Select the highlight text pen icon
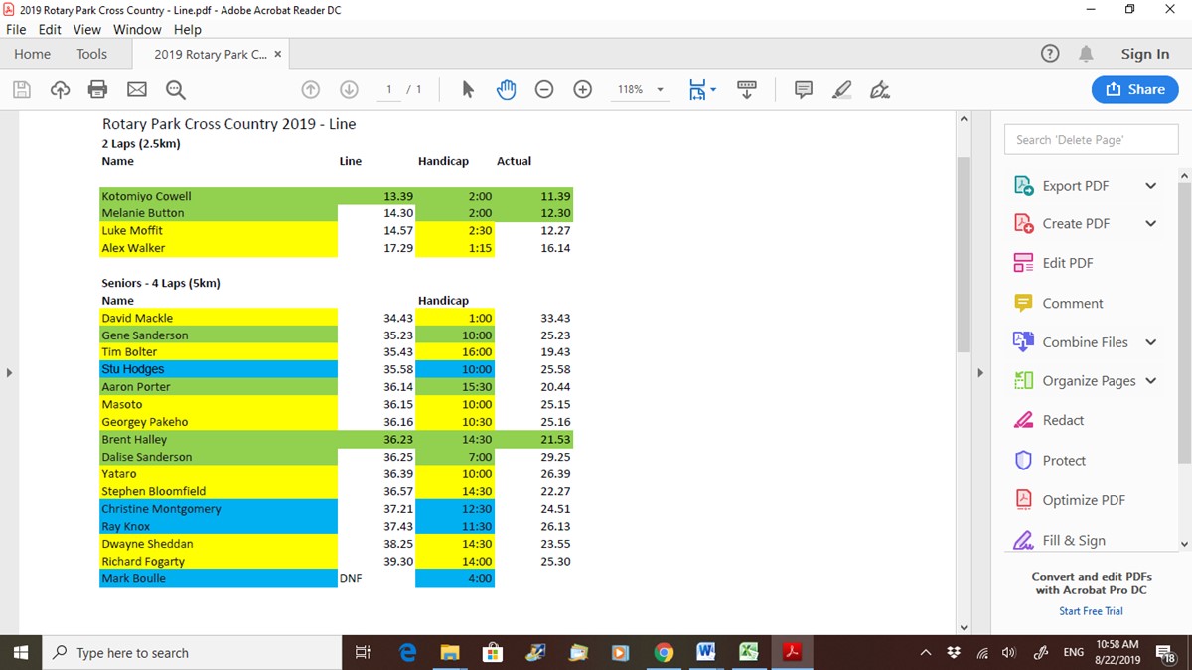This screenshot has width=1192, height=670. [842, 90]
